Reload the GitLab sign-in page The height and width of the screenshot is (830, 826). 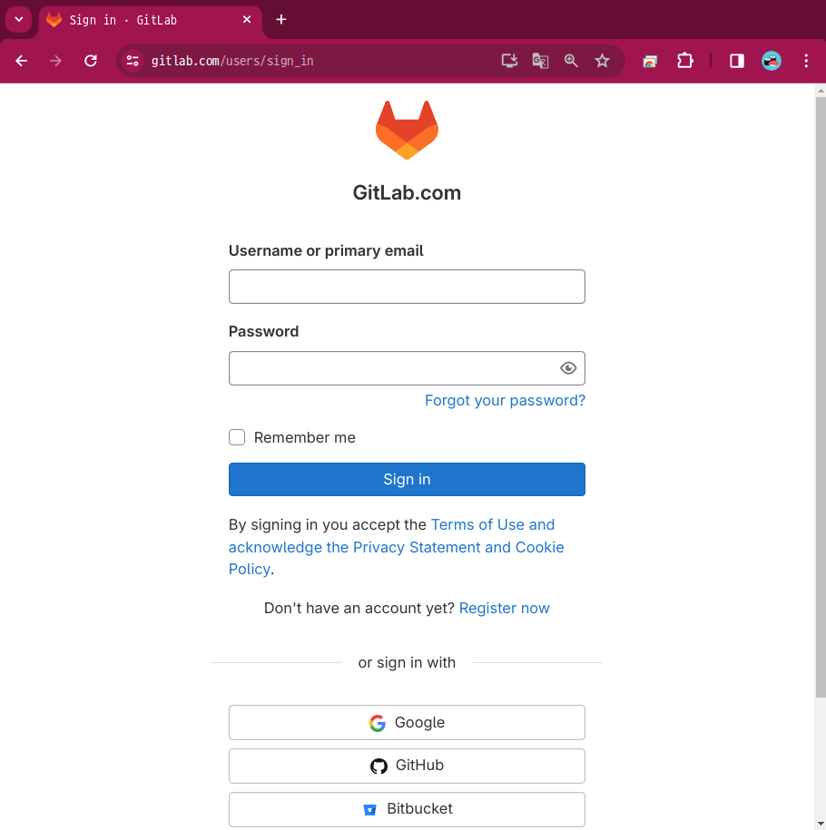click(x=91, y=61)
